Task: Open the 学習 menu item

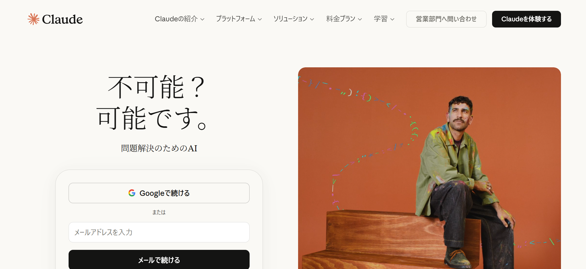Action: 384,19
